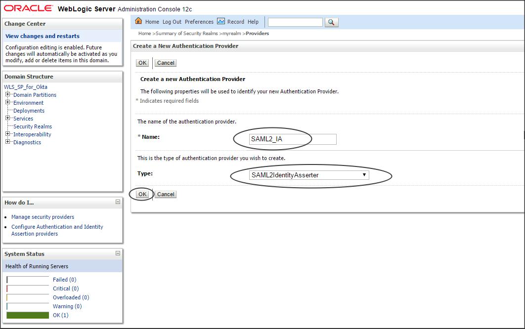Click the top OK button
The width and height of the screenshot is (525, 329).
coord(142,63)
